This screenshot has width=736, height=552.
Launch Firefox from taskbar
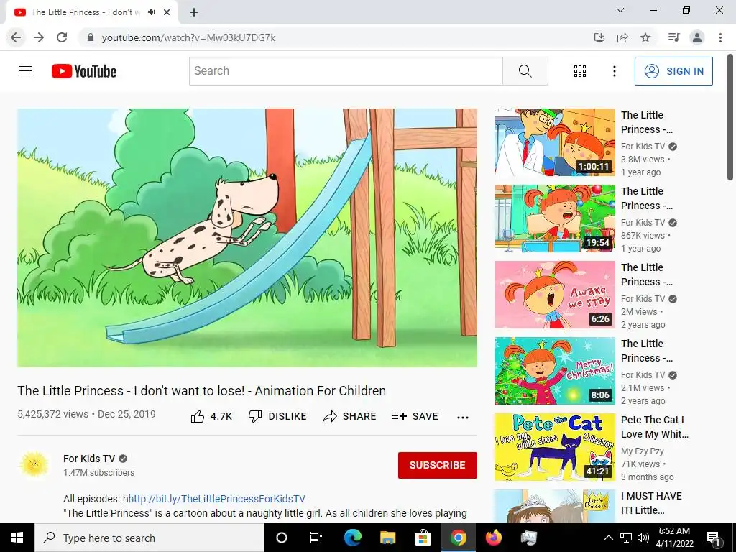click(x=493, y=538)
